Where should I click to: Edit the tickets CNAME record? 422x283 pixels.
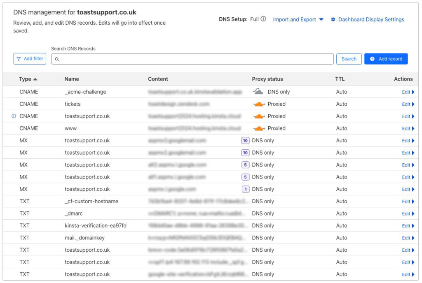click(x=408, y=104)
